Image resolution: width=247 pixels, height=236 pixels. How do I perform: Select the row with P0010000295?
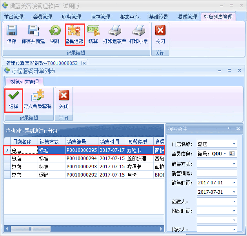click(84, 150)
